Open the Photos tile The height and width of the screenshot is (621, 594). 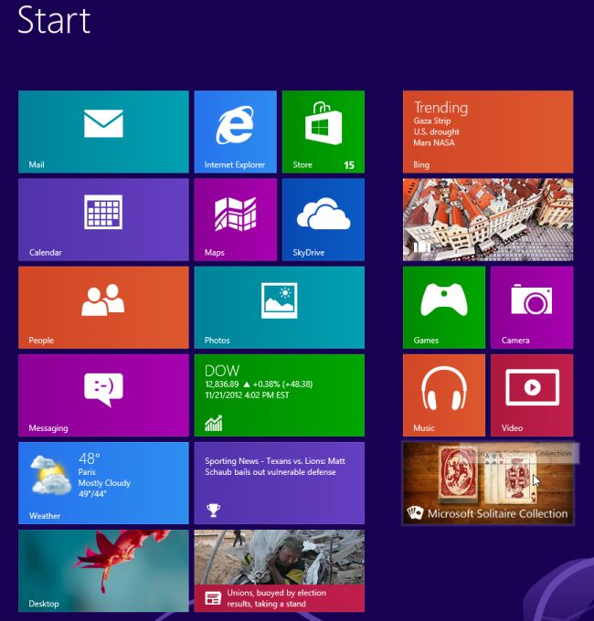point(280,308)
